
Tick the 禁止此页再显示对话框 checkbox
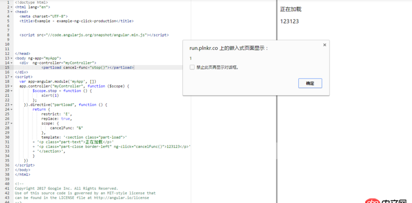192,67
